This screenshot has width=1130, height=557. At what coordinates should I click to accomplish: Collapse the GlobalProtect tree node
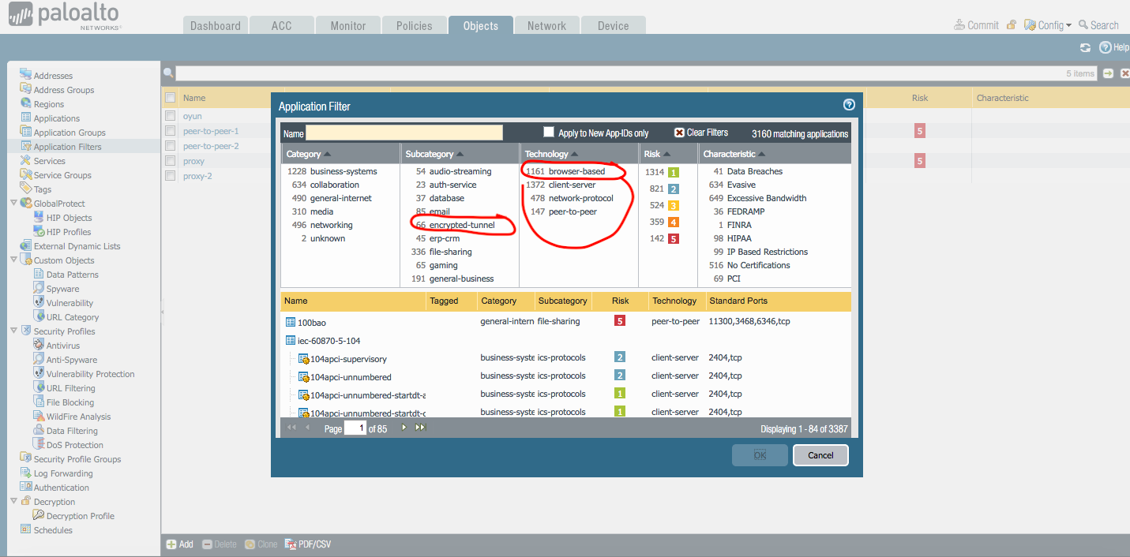click(13, 204)
